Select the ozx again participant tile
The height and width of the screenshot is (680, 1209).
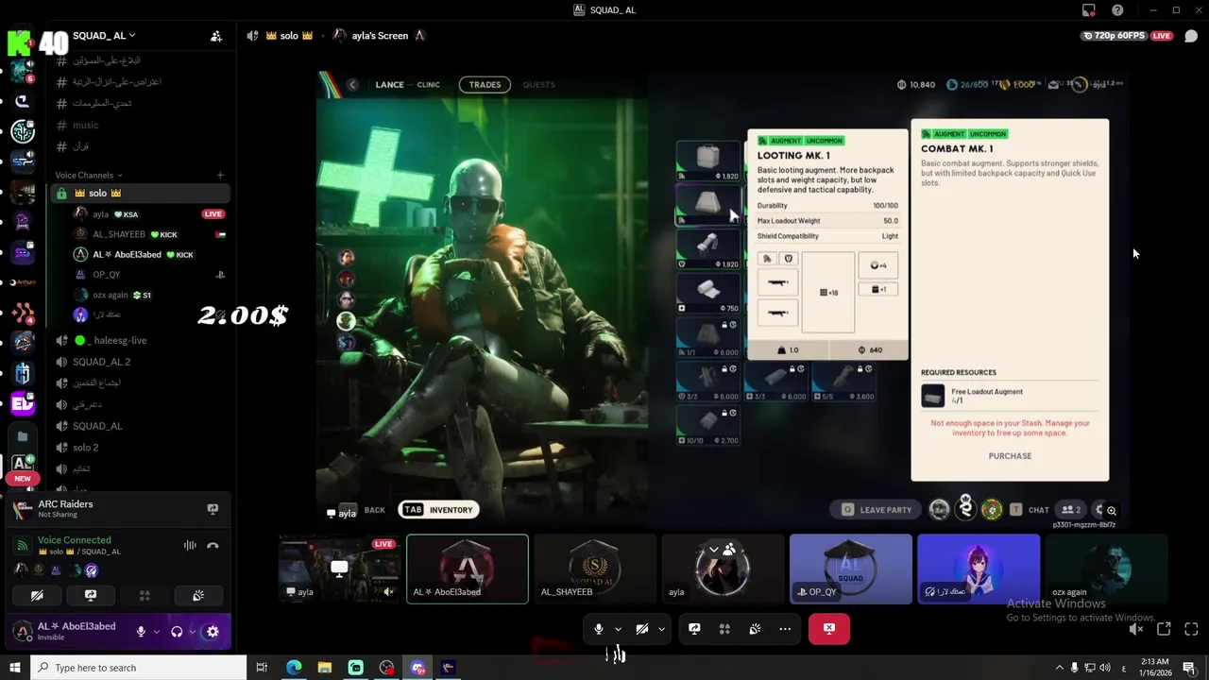[1106, 569]
